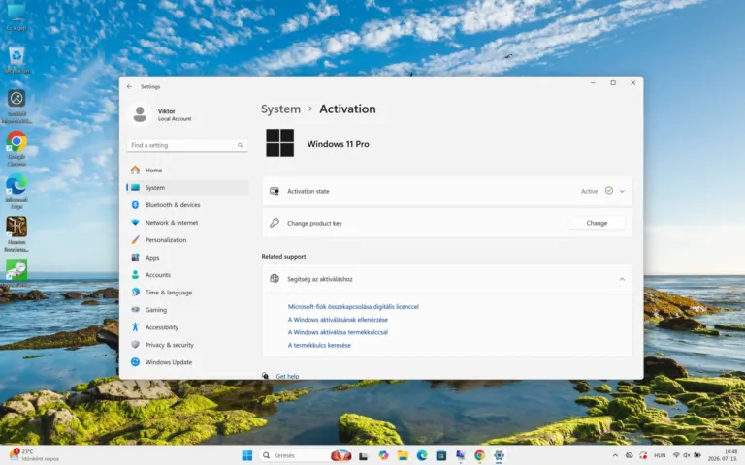Click the Change product key button
The width and height of the screenshot is (745, 465).
coord(597,223)
